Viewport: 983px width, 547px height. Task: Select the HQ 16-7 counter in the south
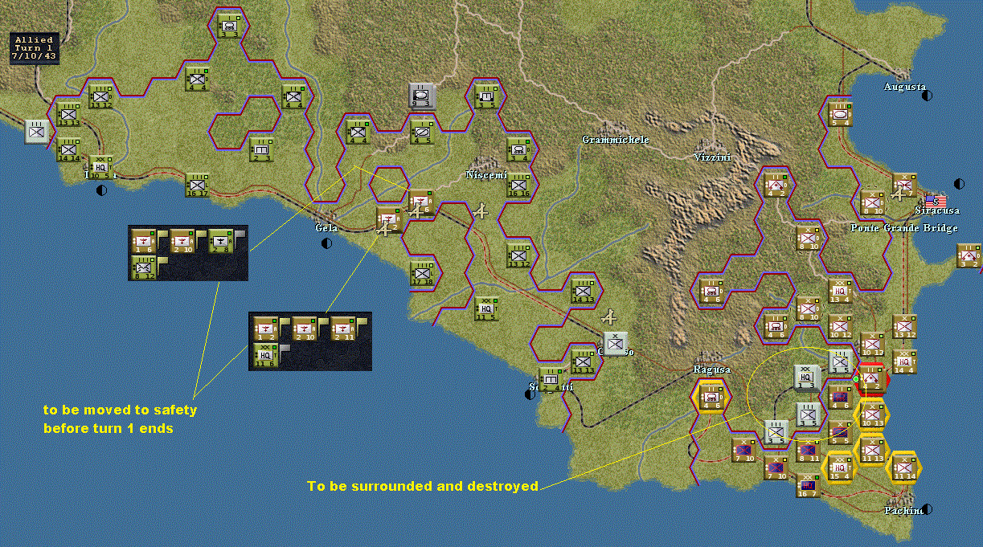[808, 485]
